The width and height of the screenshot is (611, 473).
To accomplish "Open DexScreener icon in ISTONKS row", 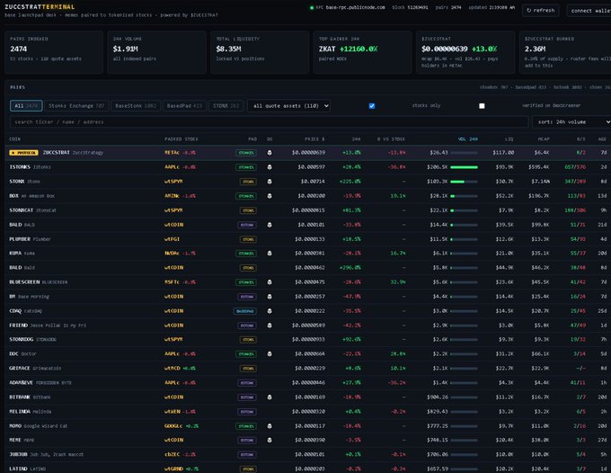I will click(x=270, y=167).
